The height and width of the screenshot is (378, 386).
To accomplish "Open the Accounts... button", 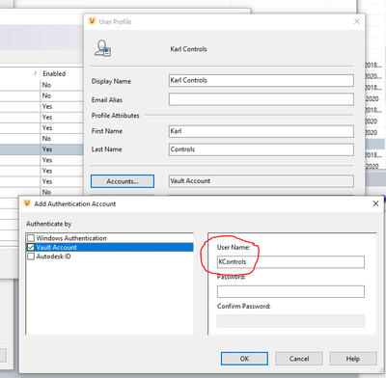I will pyautogui.click(x=123, y=181).
